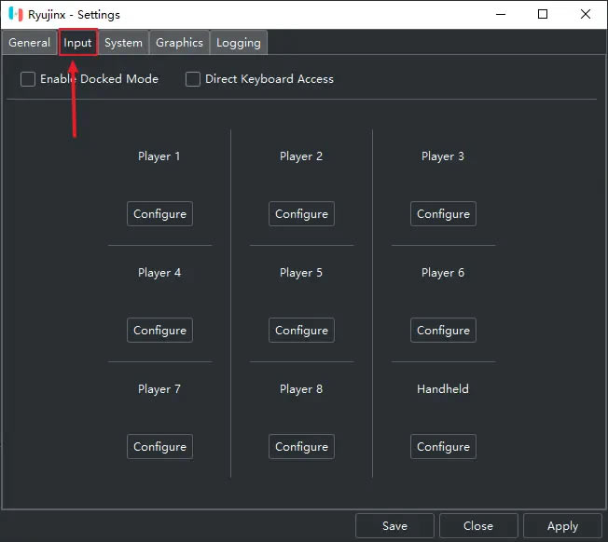Enable Docked Mode checkbox
The height and width of the screenshot is (542, 608).
pos(28,79)
